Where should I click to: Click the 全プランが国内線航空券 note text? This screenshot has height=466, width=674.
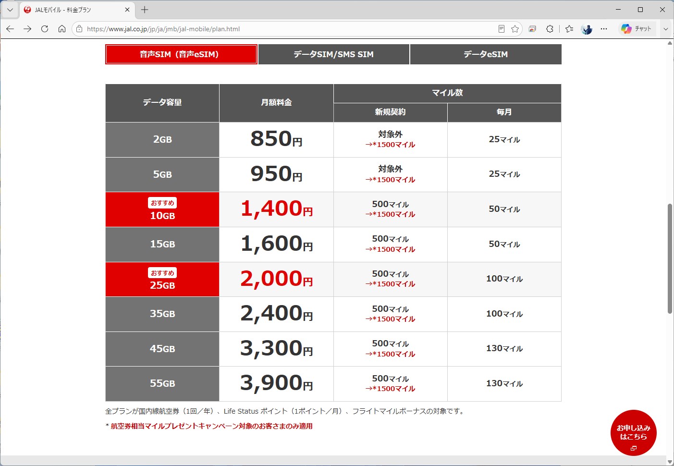point(285,411)
